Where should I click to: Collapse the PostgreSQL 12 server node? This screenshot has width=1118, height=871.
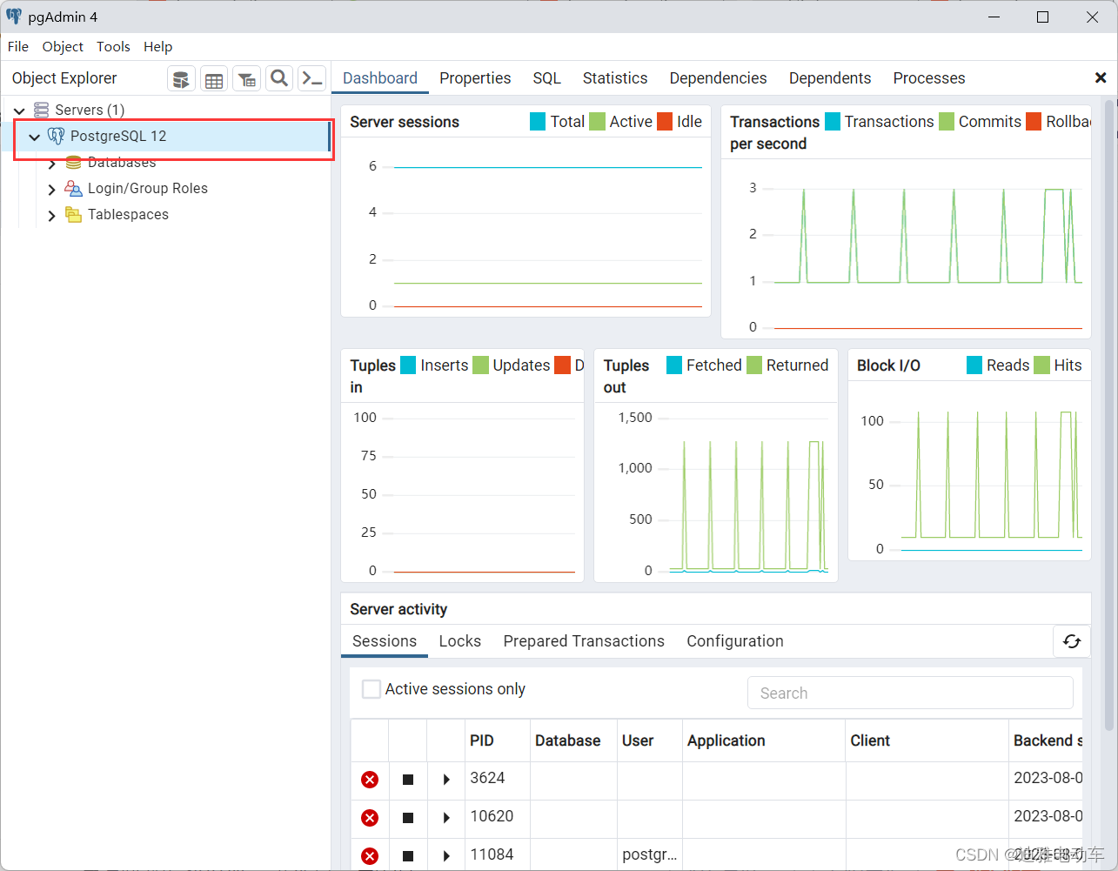[x=35, y=137]
